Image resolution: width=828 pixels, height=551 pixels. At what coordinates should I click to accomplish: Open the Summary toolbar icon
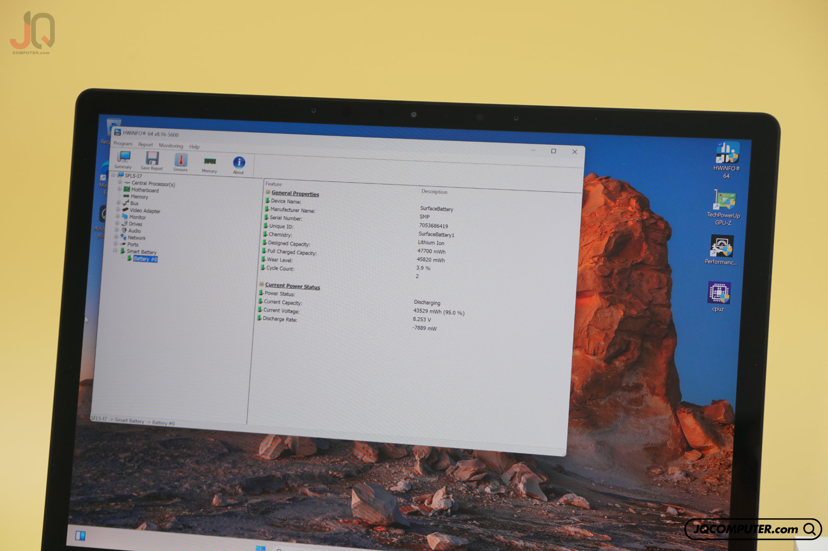[x=123, y=160]
